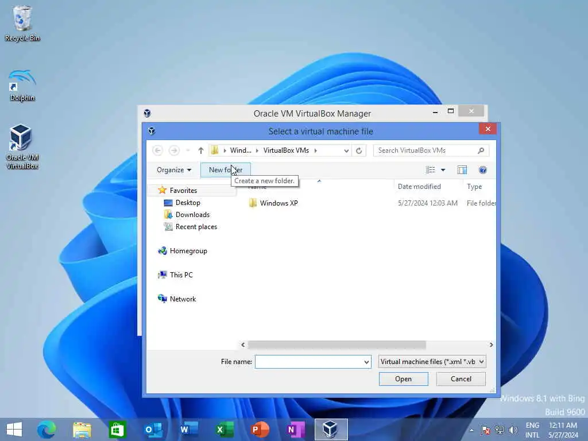Click the horizontal scrollbar thumb
The height and width of the screenshot is (441, 588).
click(336, 345)
